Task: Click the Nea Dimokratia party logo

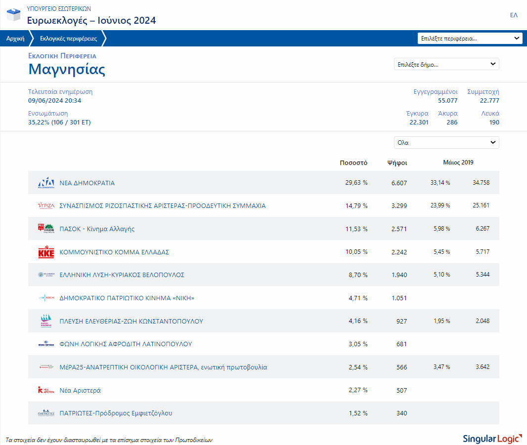Action: pos(46,183)
